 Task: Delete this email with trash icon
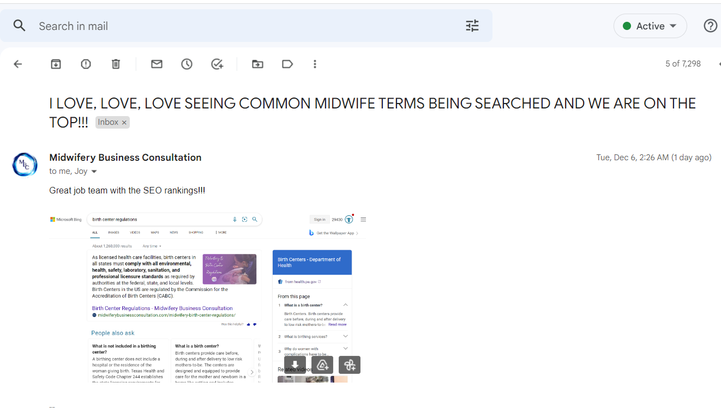[x=116, y=64]
